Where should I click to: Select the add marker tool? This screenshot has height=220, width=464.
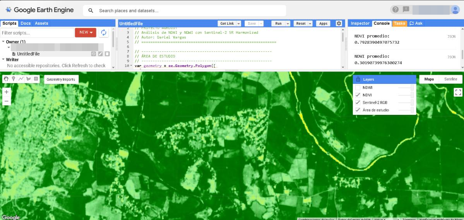(x=14, y=78)
